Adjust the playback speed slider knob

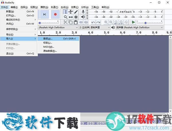tap(145, 23)
